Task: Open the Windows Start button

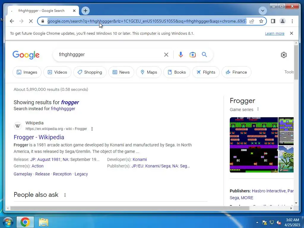Action: 8,222
